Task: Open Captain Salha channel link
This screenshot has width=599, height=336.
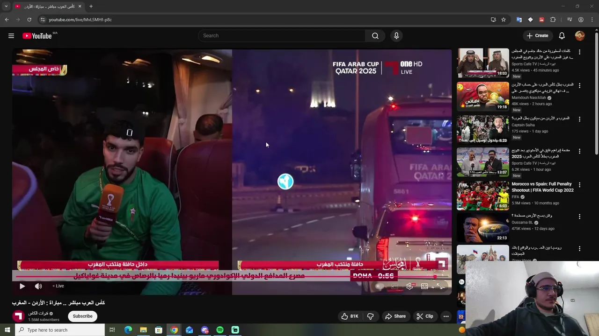Action: pos(523,125)
